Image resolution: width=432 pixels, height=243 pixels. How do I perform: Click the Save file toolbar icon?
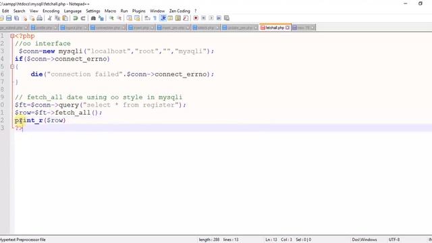click(x=9, y=18)
